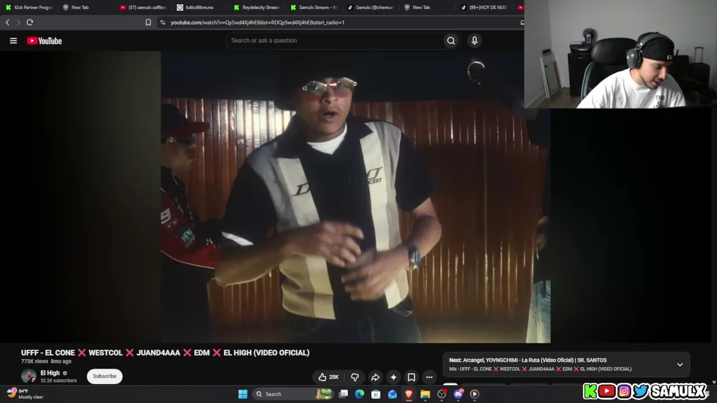Viewport: 717px width, 403px height.
Task: Open Brave browser on the taskbar
Action: point(409,394)
